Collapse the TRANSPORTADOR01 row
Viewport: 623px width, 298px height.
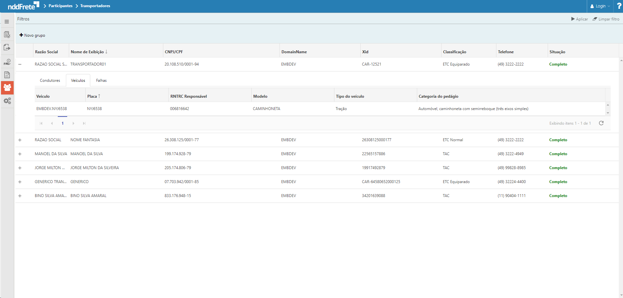[x=20, y=64]
